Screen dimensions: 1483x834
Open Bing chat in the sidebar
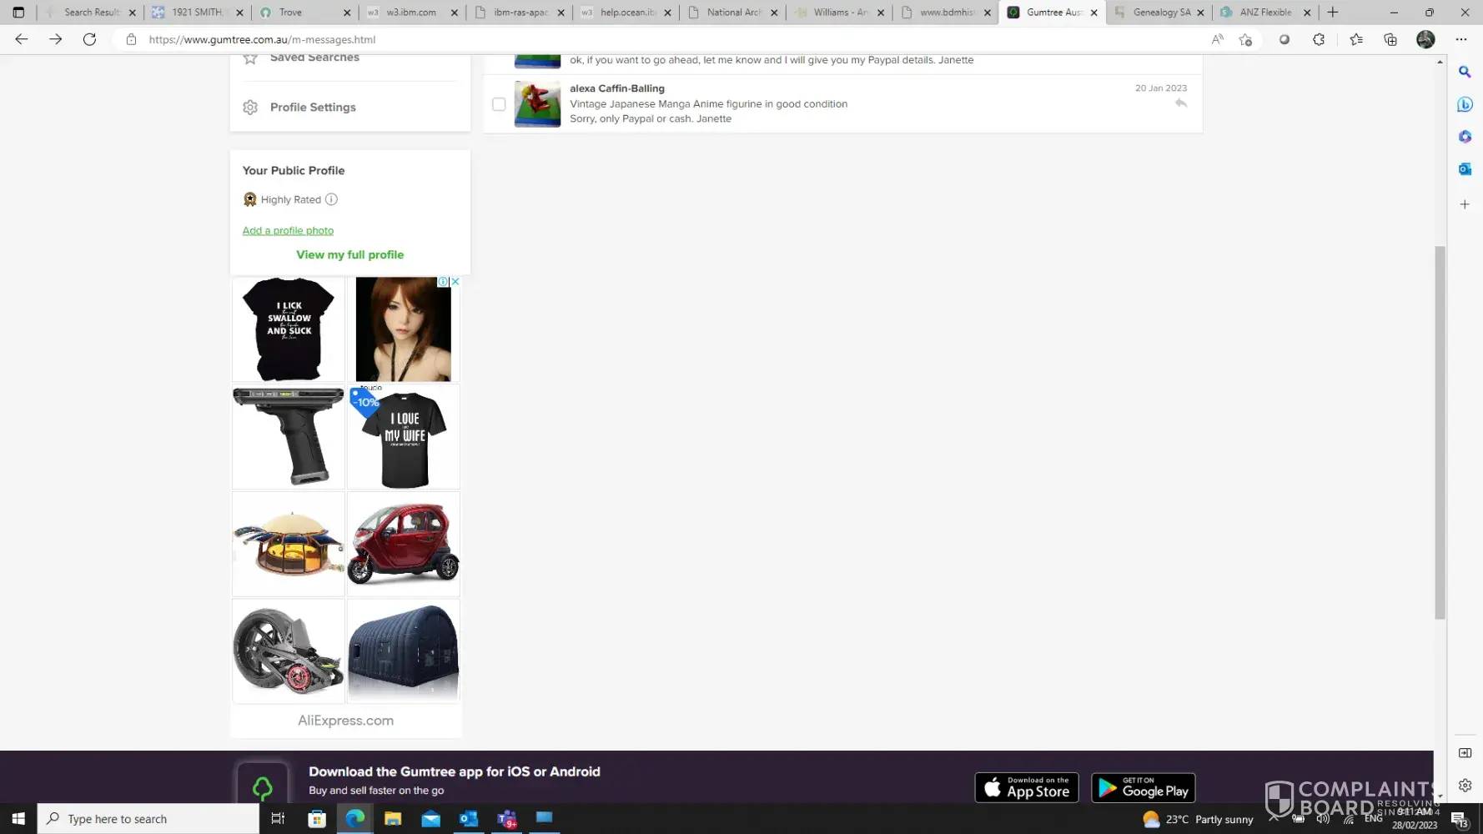tap(1465, 104)
